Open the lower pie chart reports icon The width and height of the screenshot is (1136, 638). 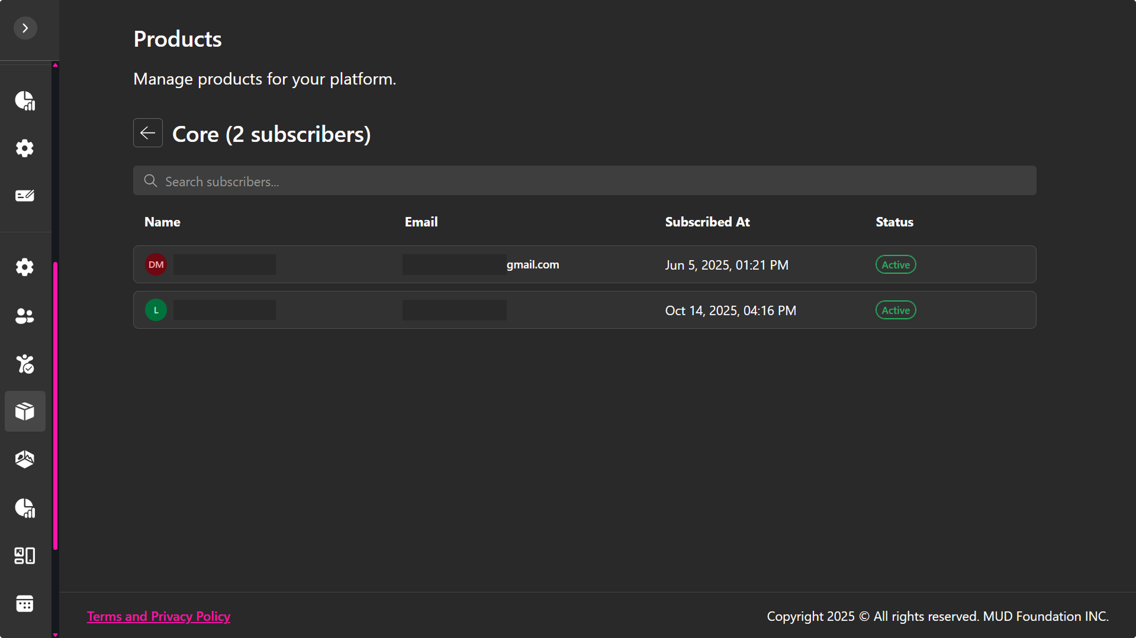25,508
